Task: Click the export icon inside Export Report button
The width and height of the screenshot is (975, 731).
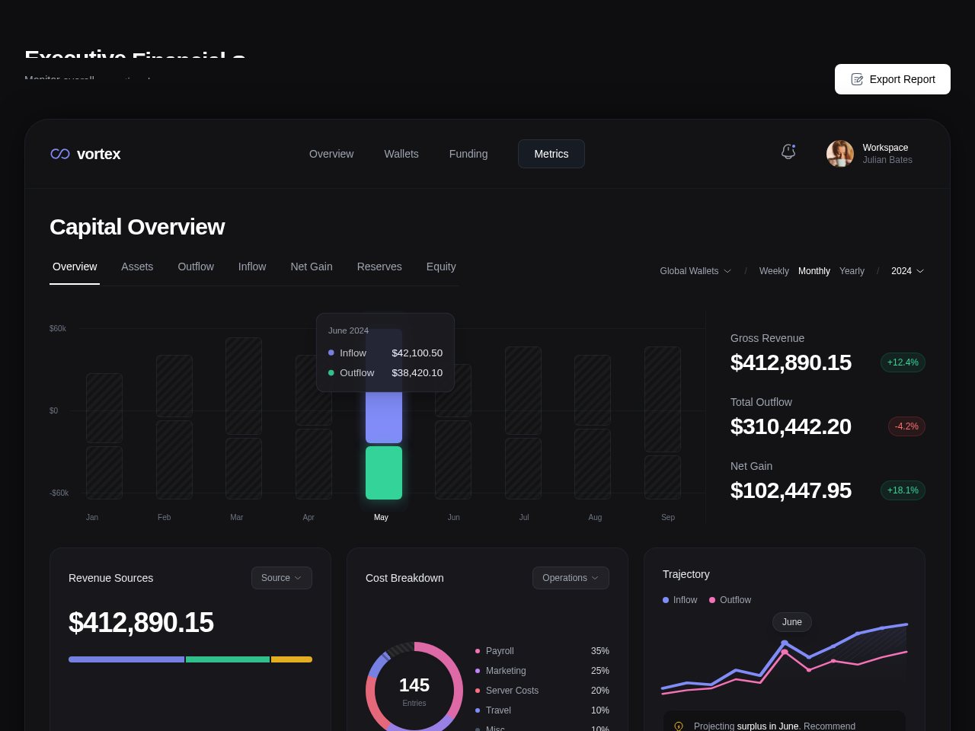Action: point(858,79)
